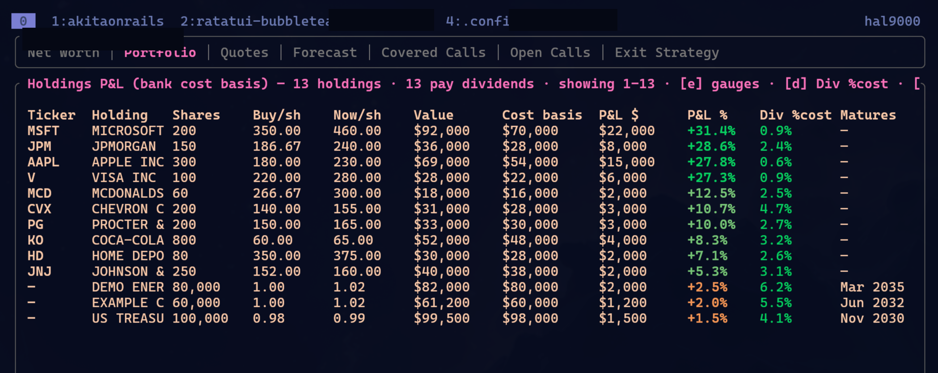Click the tmux session indicator 0
Viewport: 938px width, 373px height.
[x=23, y=21]
